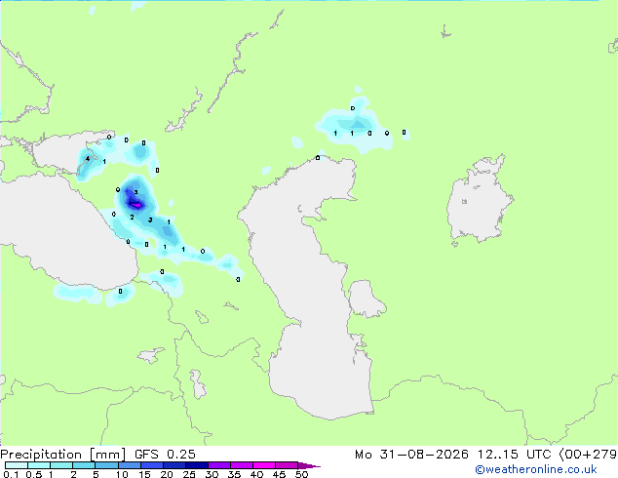Select the 30–35 mm purple swatch
Viewport: 618px width, 478px height.
[x=219, y=465]
